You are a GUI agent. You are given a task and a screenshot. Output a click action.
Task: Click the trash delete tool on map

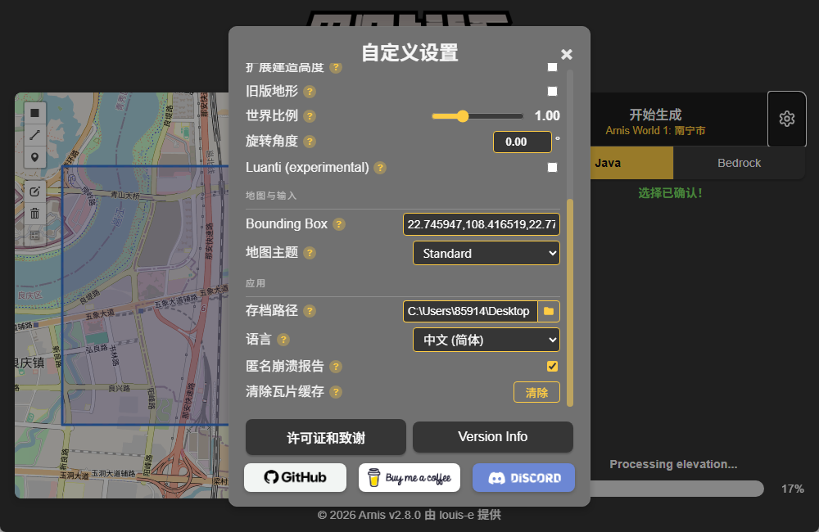(x=35, y=214)
